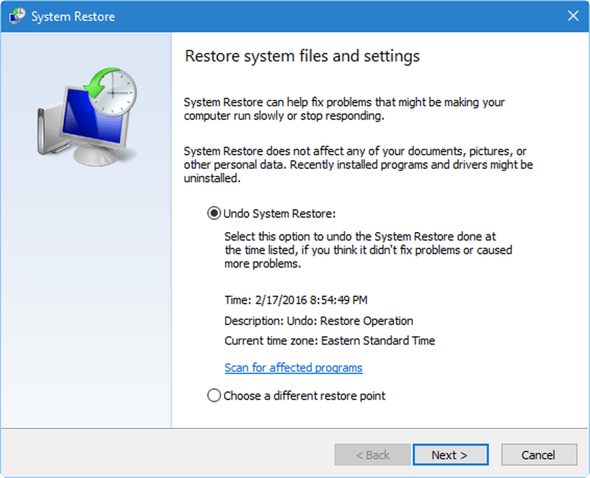Enable the currently unselected restore option
The width and height of the screenshot is (590, 478).
click(x=214, y=395)
